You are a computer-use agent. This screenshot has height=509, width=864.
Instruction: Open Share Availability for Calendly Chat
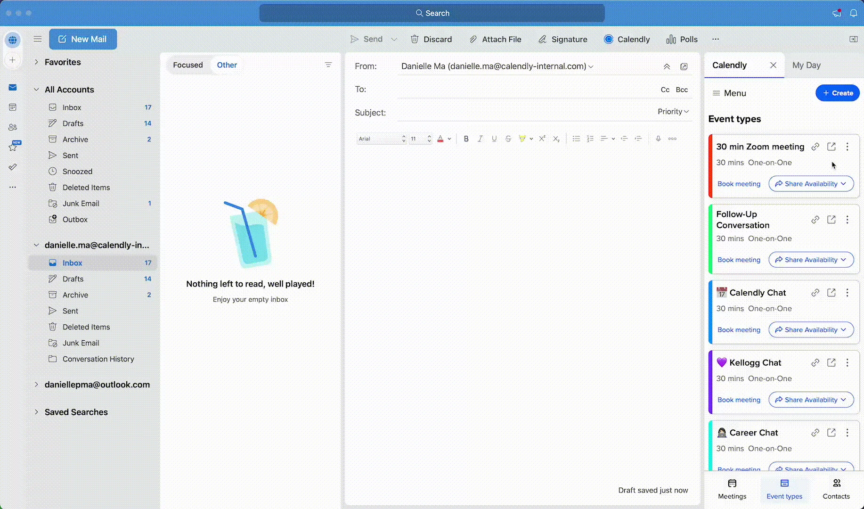811,329
